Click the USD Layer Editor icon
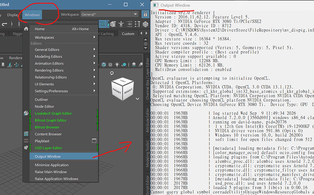The image size is (314, 195). point(26,148)
